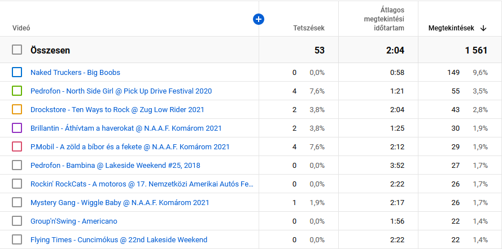
Task: Open Naked Truckers - Big Boobs video link
Action: tap(75, 72)
